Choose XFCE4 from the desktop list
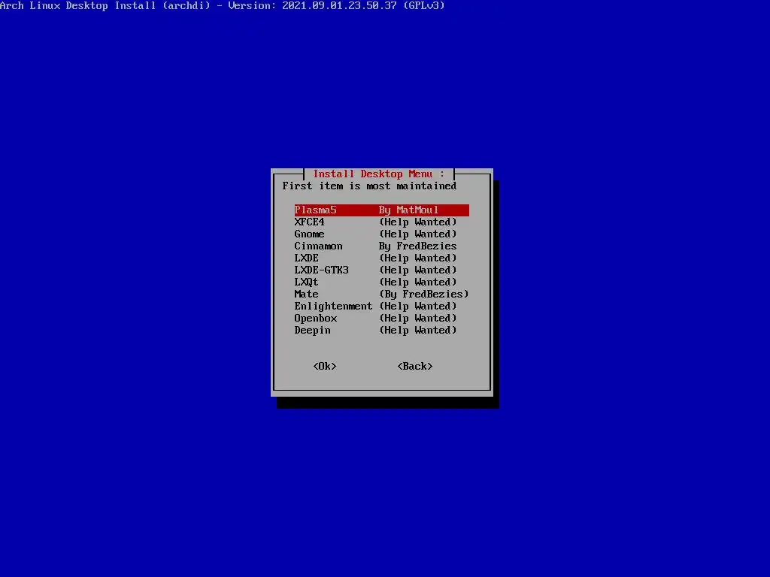The height and width of the screenshot is (577, 770). (381, 222)
